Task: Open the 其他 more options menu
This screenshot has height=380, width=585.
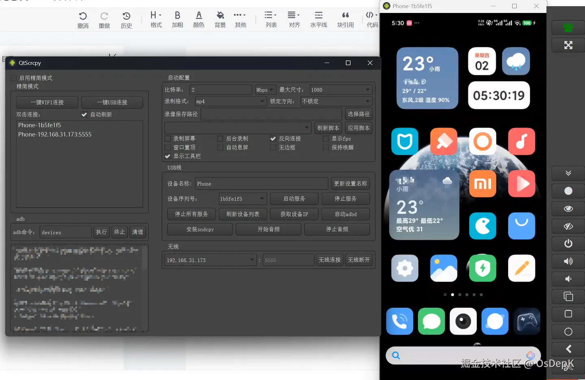Action: coord(240,20)
